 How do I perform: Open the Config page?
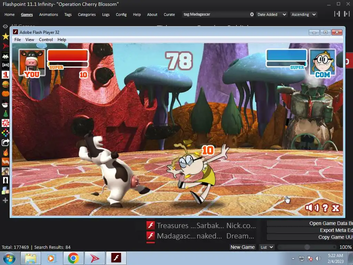121,14
